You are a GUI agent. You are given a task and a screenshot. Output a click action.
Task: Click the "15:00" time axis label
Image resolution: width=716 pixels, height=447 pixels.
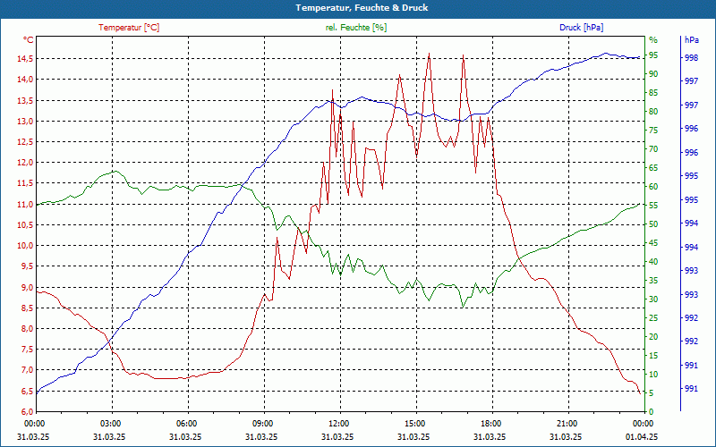[413, 424]
